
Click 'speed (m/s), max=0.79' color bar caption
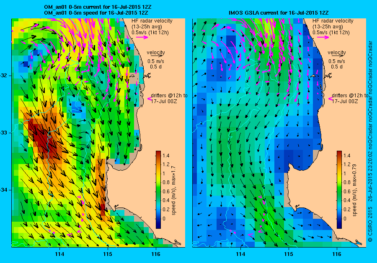tap(354, 190)
